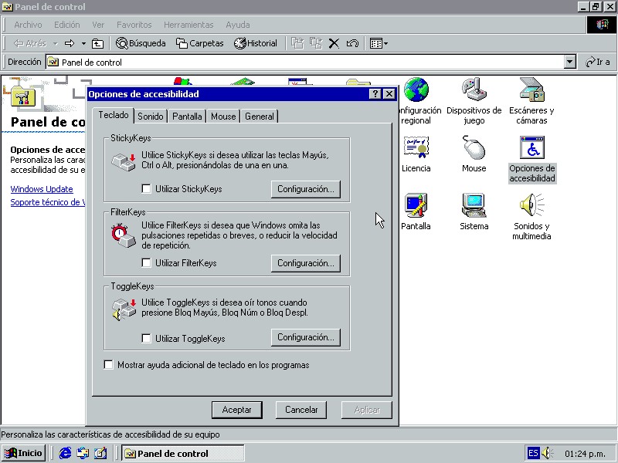Enable the Utilizar ToggleKeys checkbox
The width and height of the screenshot is (618, 463).
pos(146,338)
